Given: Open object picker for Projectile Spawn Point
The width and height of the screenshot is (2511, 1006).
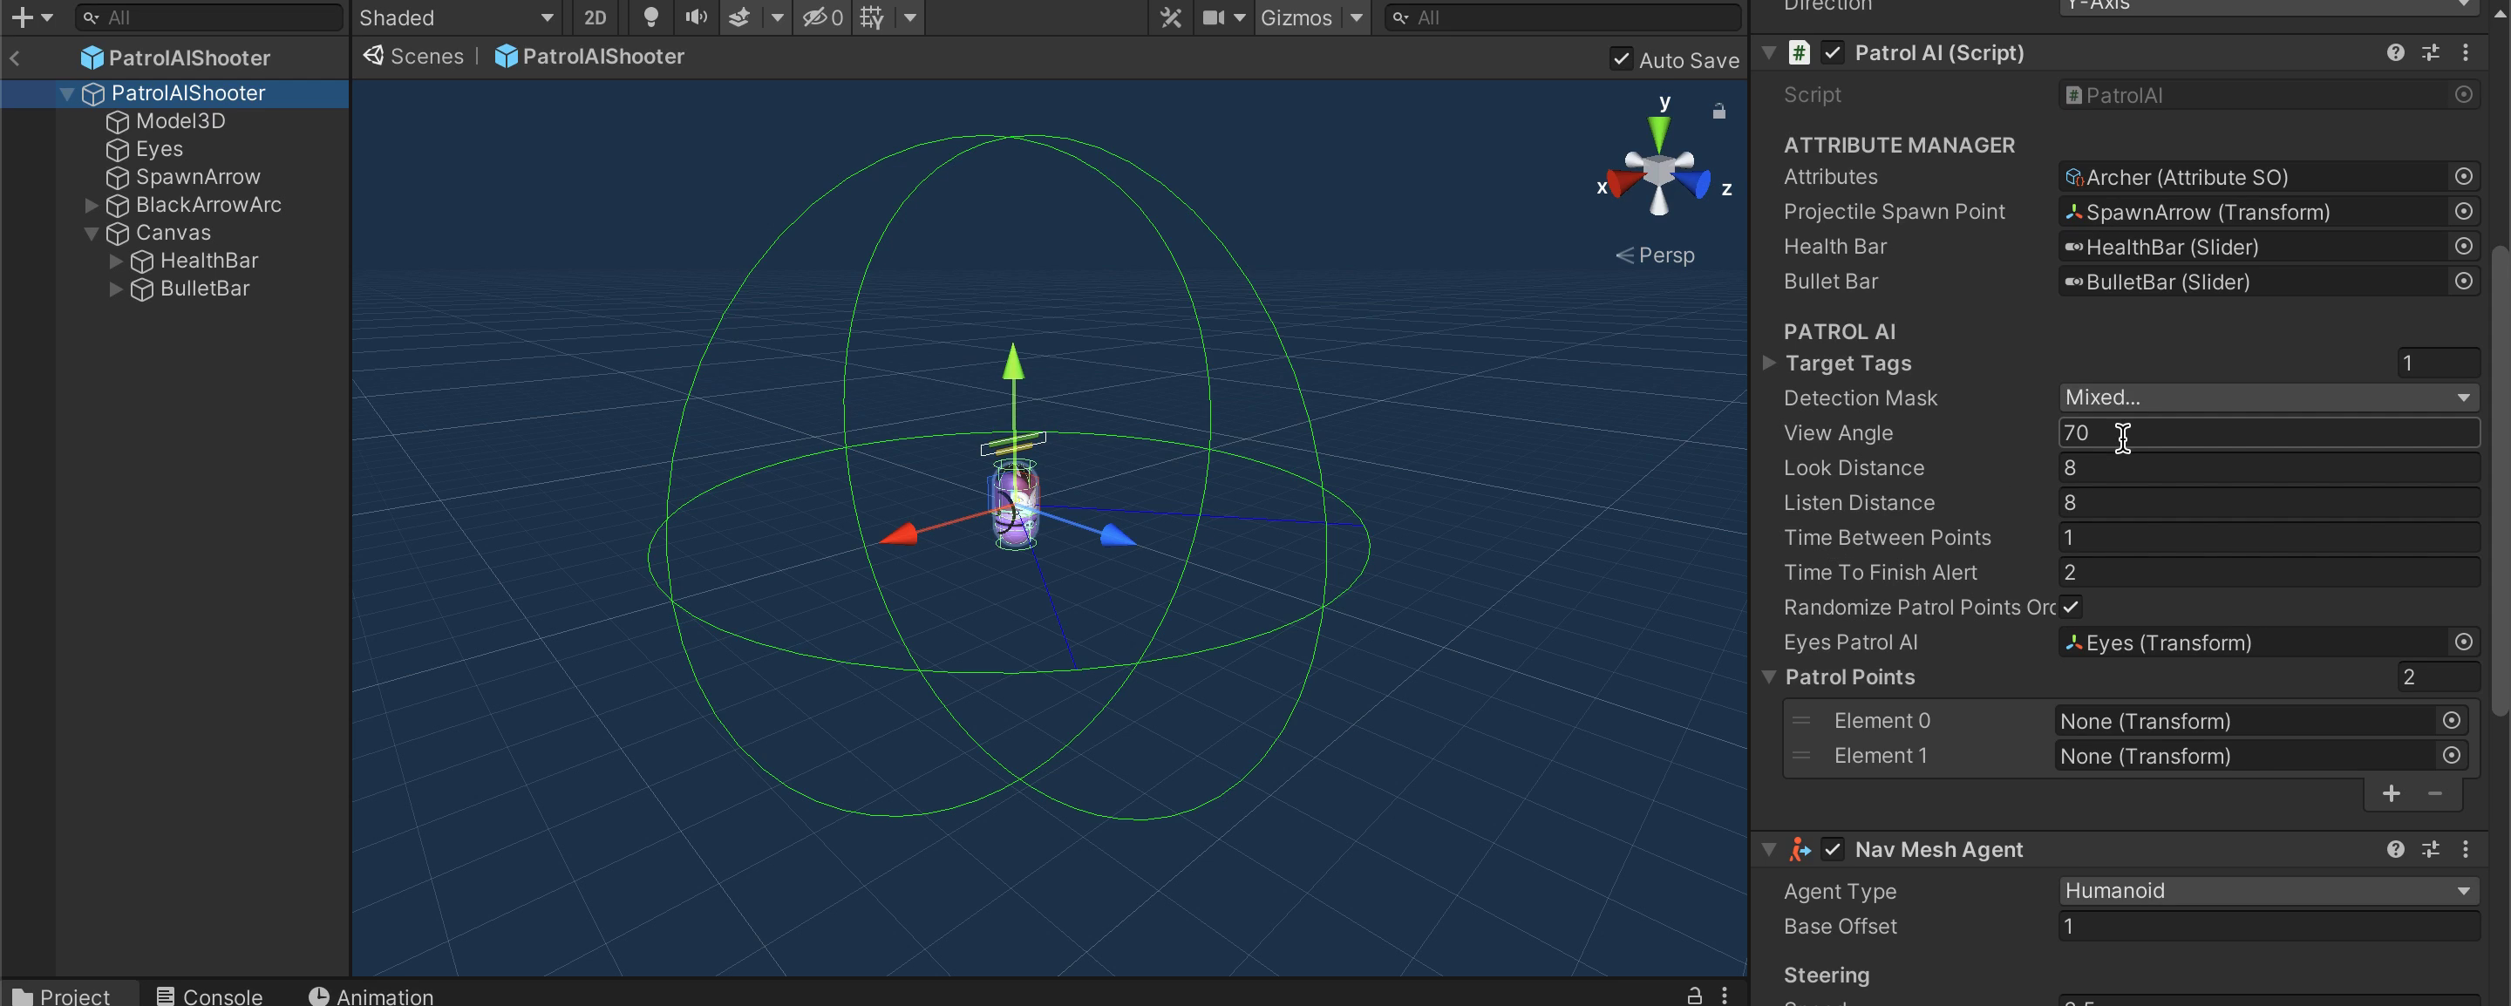Looking at the screenshot, I should (x=2463, y=212).
